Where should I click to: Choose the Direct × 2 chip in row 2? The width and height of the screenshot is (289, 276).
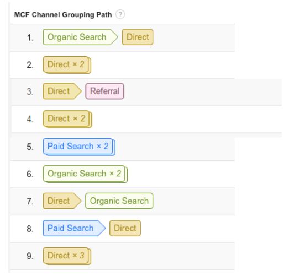click(67, 64)
